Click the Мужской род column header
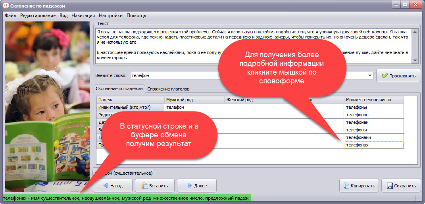 194,100
